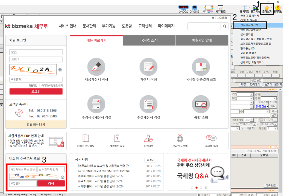Open 마이페이지 menu
Image resolution: width=283 pixels, height=196 pixels.
[x=166, y=26]
